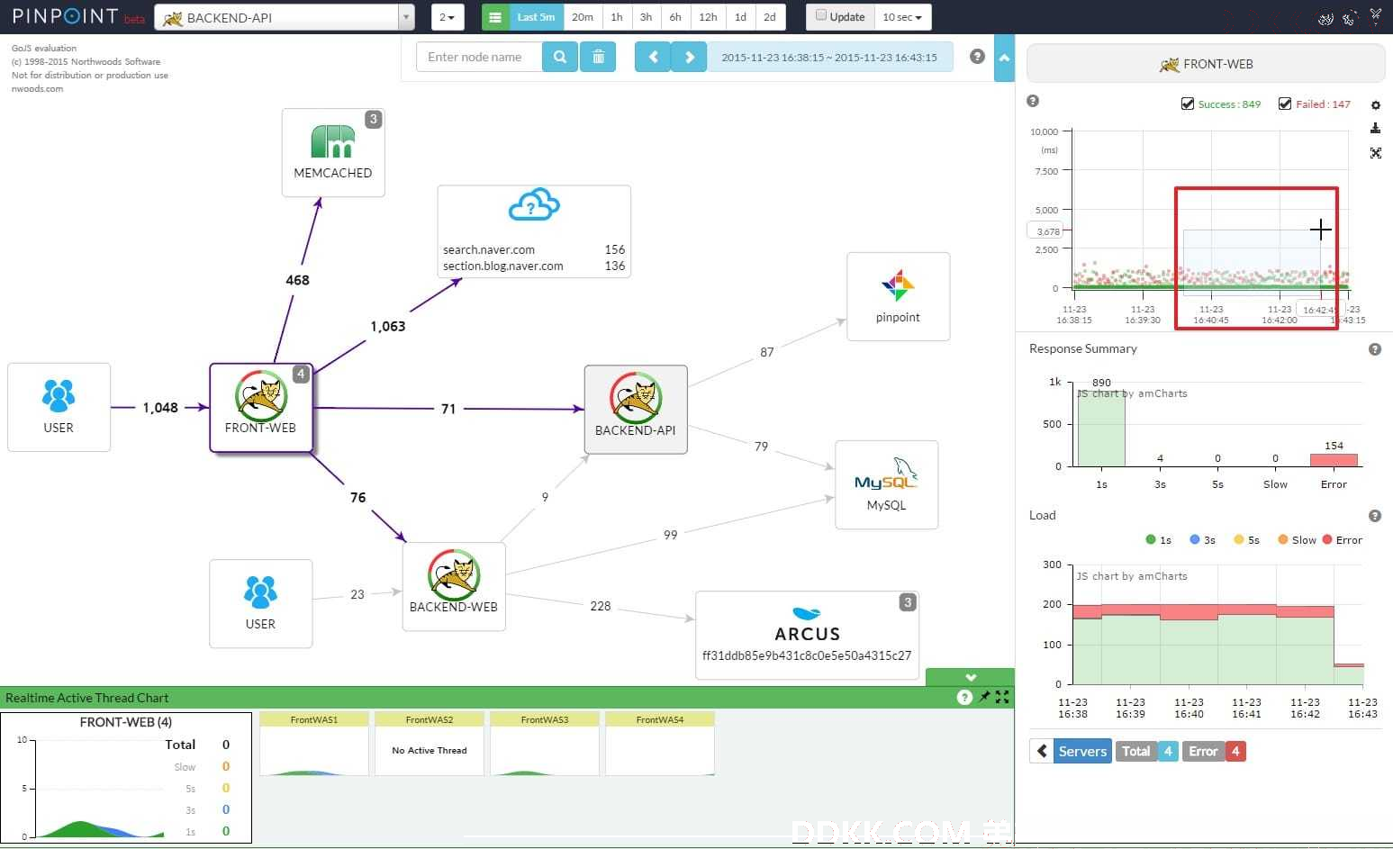Collapse the top search bar chevron
Viewport: 1393px width, 849px height.
pyautogui.click(x=1004, y=58)
